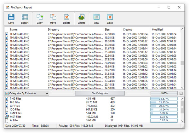This screenshot has height=133, width=189.
Task: Click the 20.57 % GIF progress bar
Action: 164,106
